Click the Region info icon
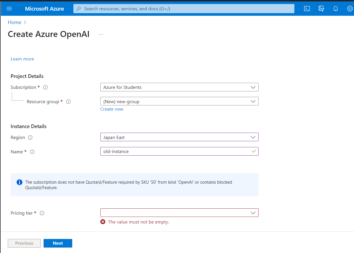 (x=30, y=138)
